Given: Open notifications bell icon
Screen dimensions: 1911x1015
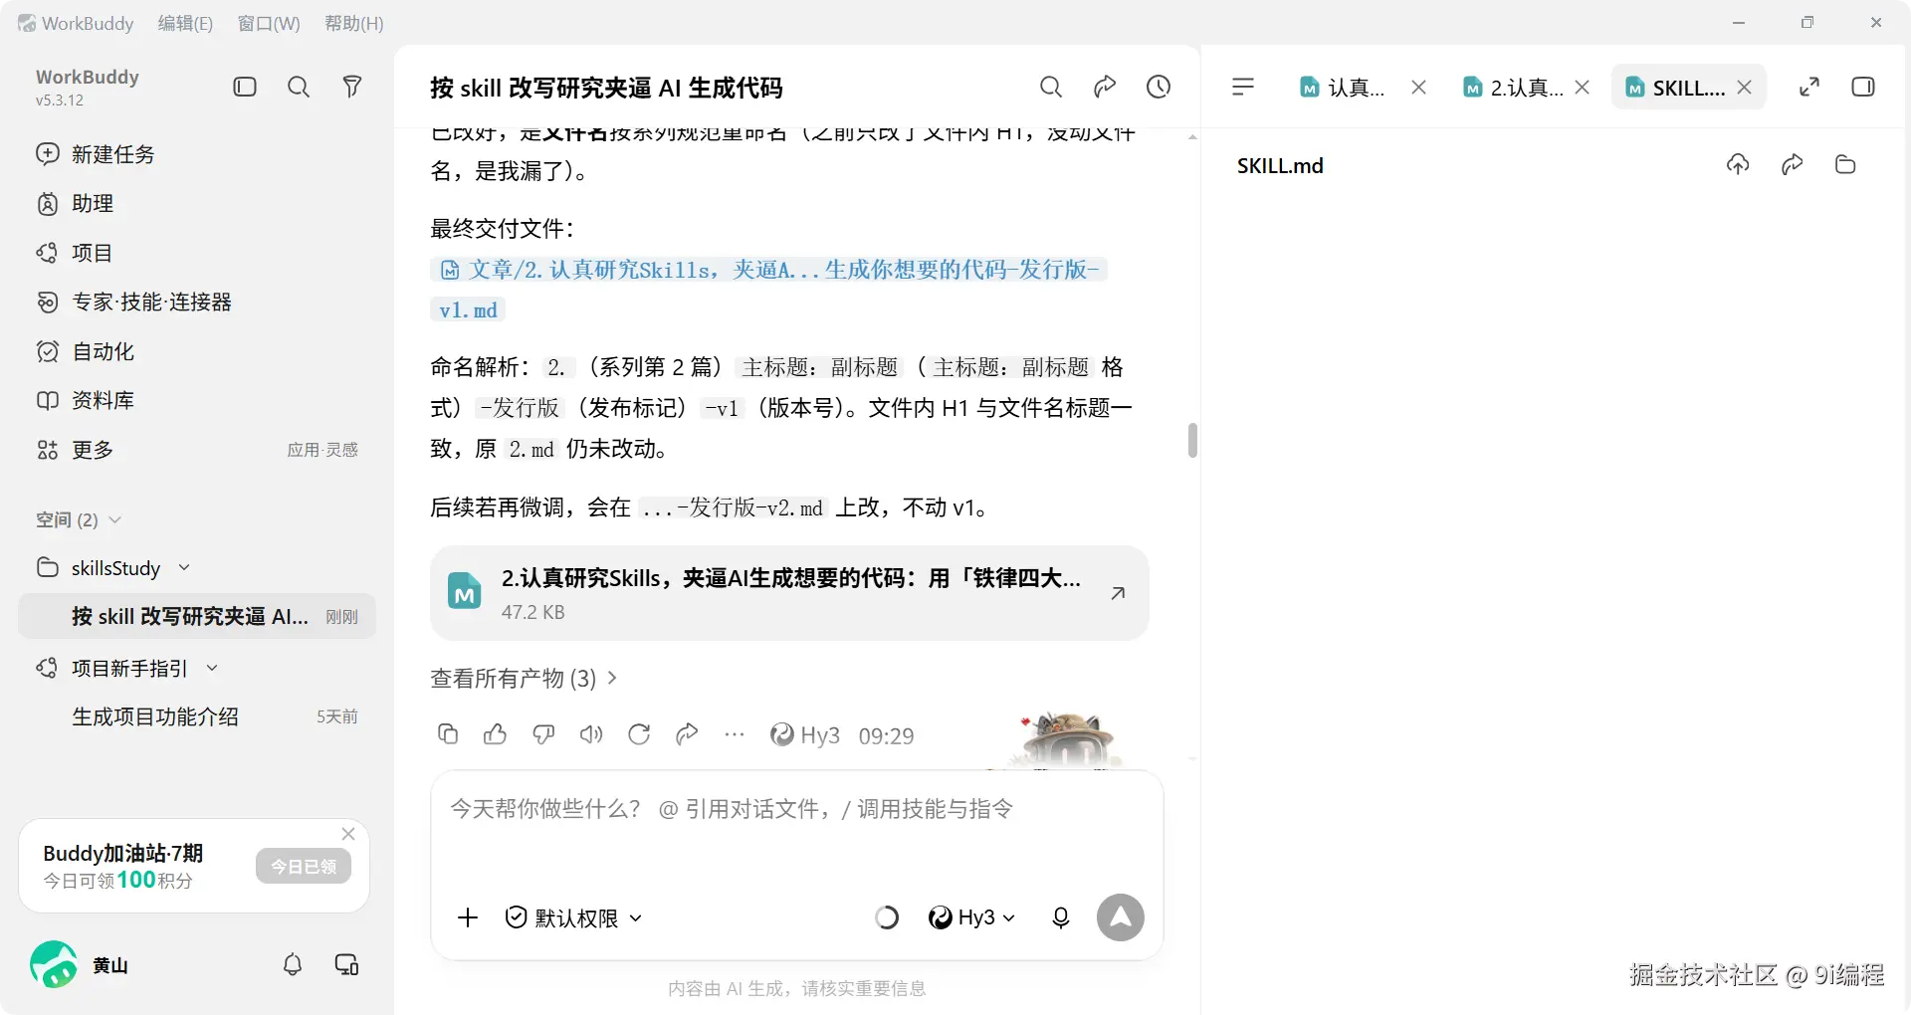Looking at the screenshot, I should 293,965.
